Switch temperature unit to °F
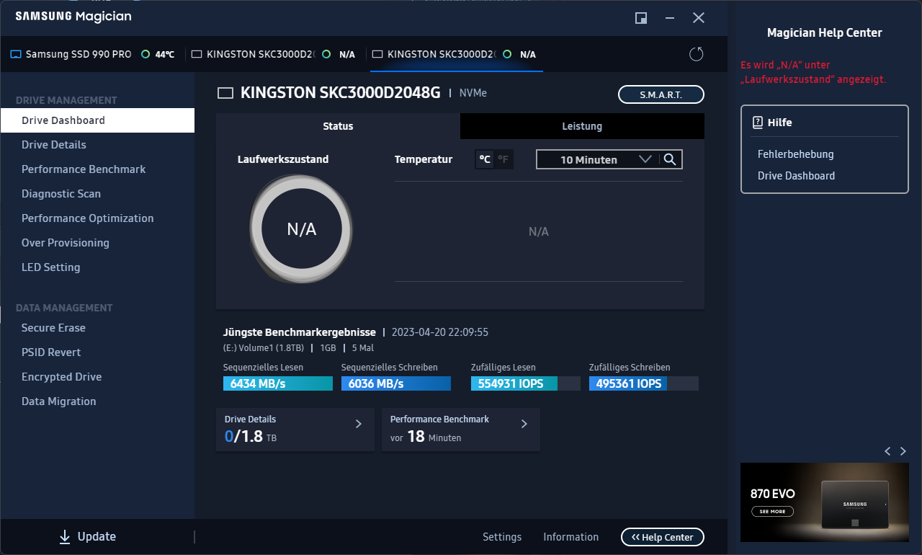 click(x=503, y=159)
